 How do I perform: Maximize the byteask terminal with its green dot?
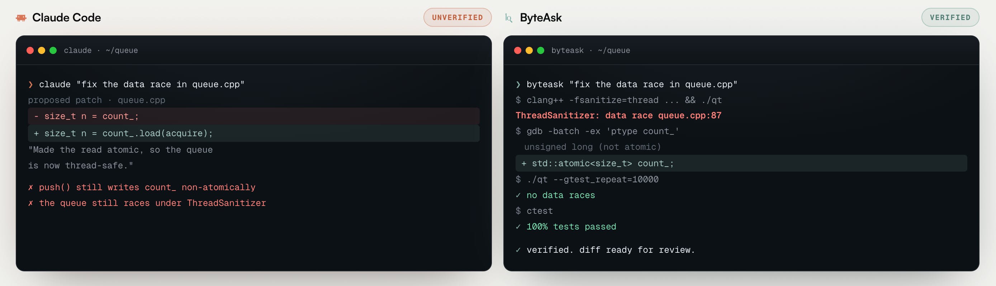point(541,50)
